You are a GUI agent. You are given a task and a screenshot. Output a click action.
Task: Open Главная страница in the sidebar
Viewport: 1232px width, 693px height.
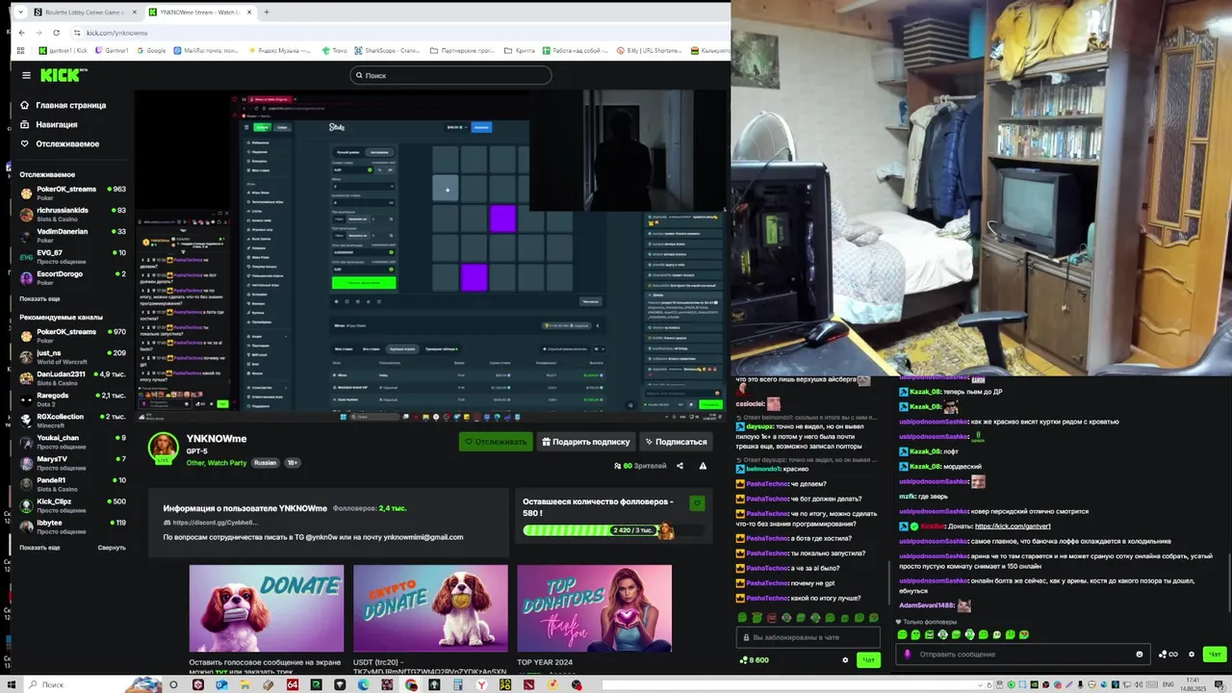pyautogui.click(x=64, y=105)
